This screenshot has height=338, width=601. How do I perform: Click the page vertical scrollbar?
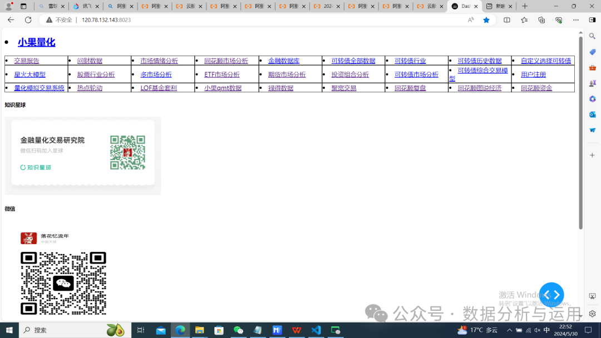tap(580, 134)
